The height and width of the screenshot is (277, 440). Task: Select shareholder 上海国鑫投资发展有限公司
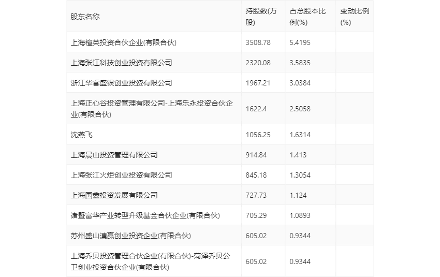coord(114,195)
